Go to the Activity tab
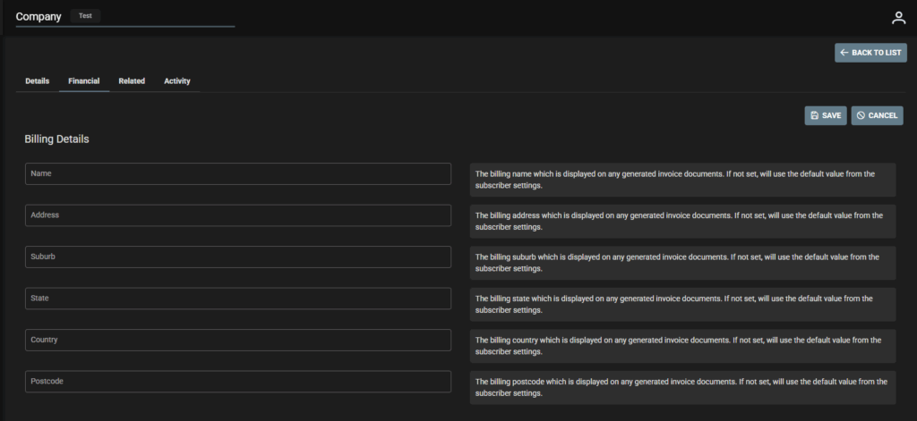The image size is (917, 421). click(176, 81)
